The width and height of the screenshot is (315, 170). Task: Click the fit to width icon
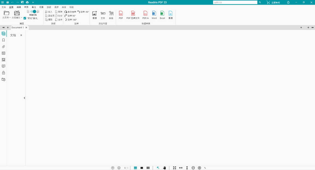[x=181, y=168]
